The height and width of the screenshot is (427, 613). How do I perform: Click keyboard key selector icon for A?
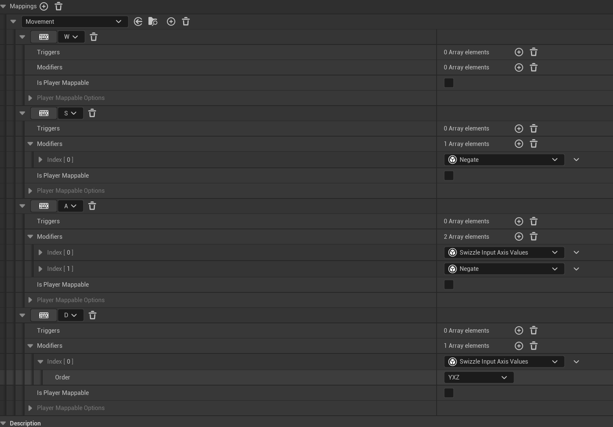point(44,206)
